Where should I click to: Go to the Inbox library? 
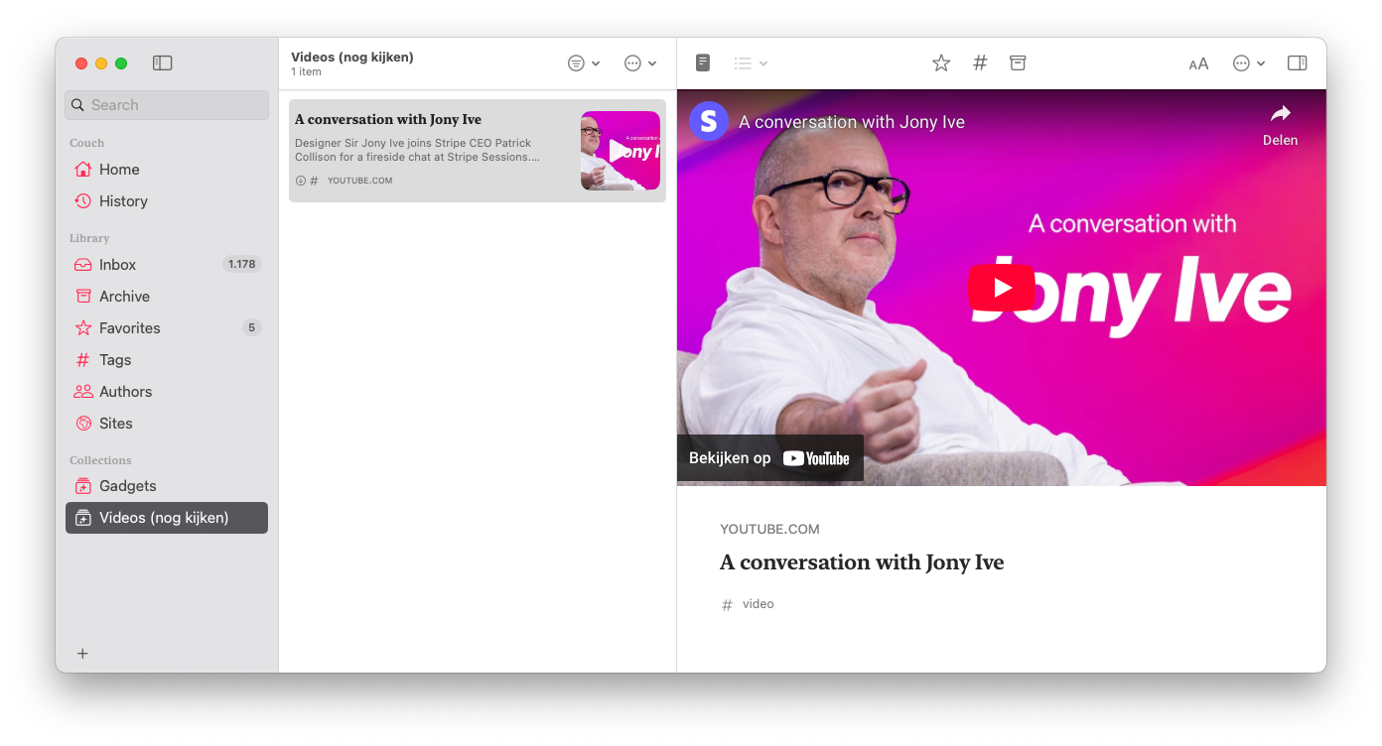pos(167,265)
